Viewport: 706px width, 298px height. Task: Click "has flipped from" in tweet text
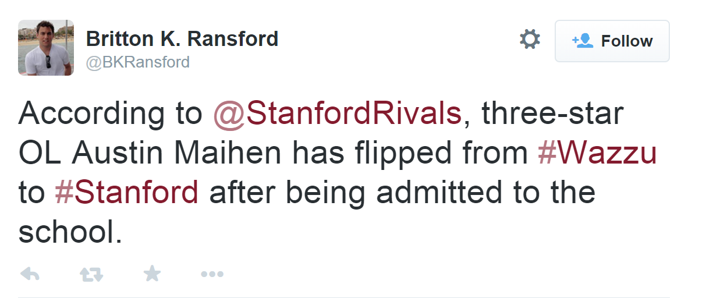click(x=404, y=154)
